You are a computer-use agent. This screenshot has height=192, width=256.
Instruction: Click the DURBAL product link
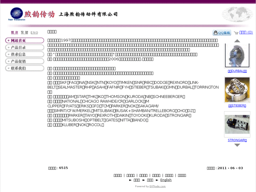pyautogui.click(x=237, y=71)
